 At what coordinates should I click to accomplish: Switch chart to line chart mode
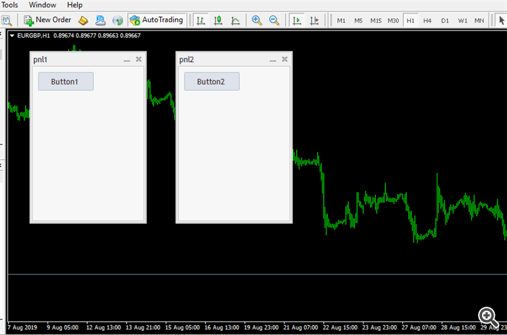pyautogui.click(x=235, y=20)
